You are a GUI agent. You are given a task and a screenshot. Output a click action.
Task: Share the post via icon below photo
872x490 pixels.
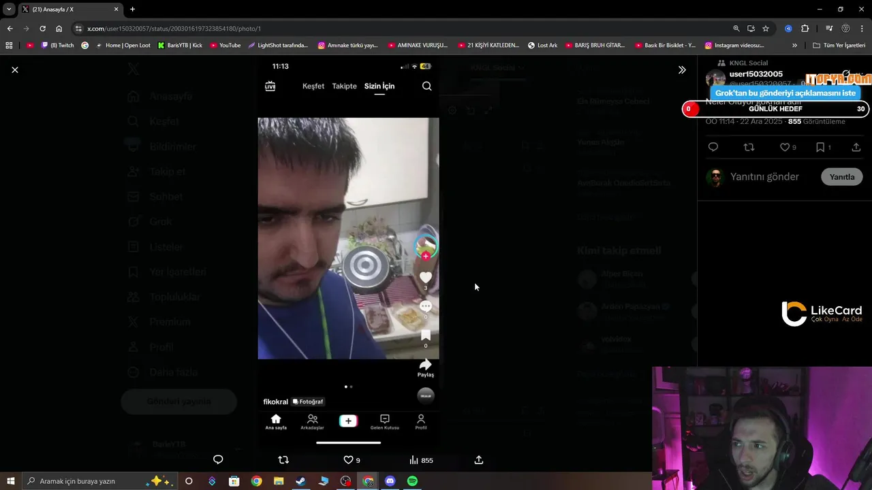click(479, 460)
